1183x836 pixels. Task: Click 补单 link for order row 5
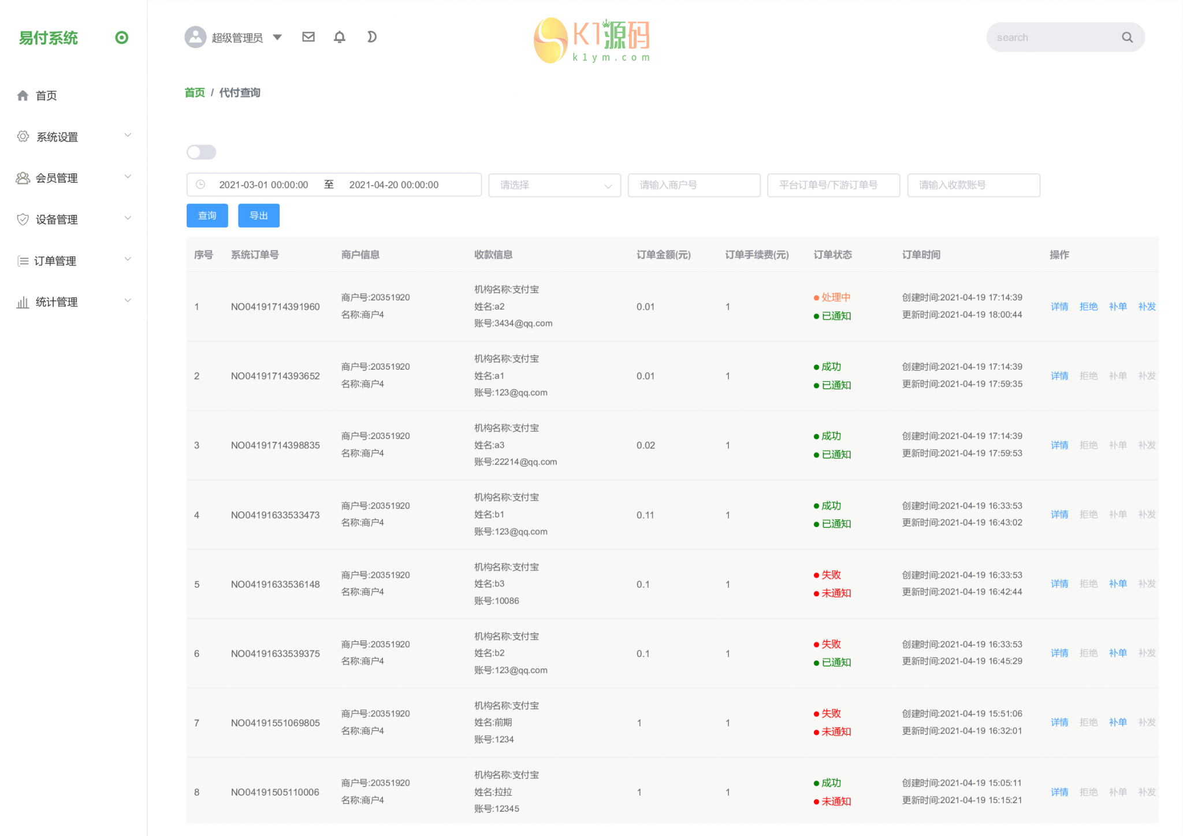(x=1117, y=584)
